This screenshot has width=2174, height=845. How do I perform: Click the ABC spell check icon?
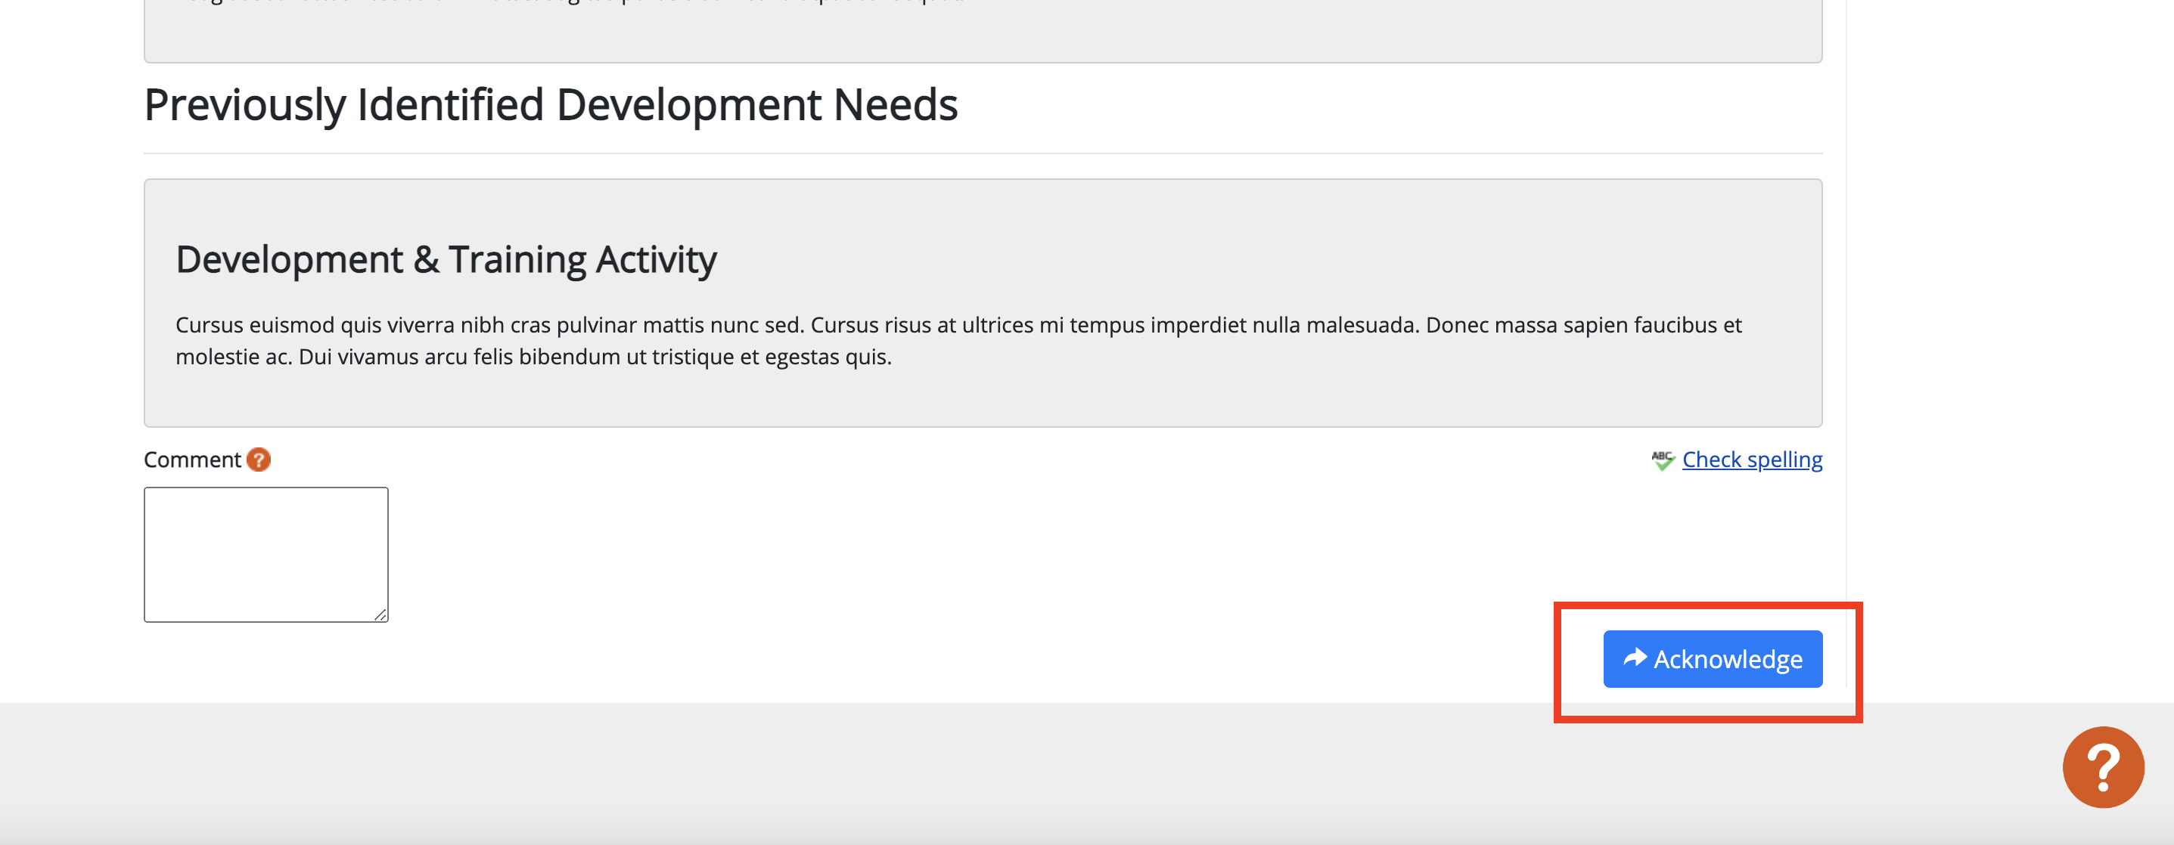coord(1663,460)
